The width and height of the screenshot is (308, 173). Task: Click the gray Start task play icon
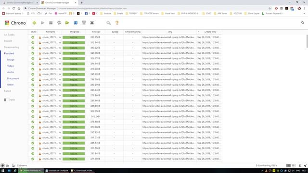[43, 23]
